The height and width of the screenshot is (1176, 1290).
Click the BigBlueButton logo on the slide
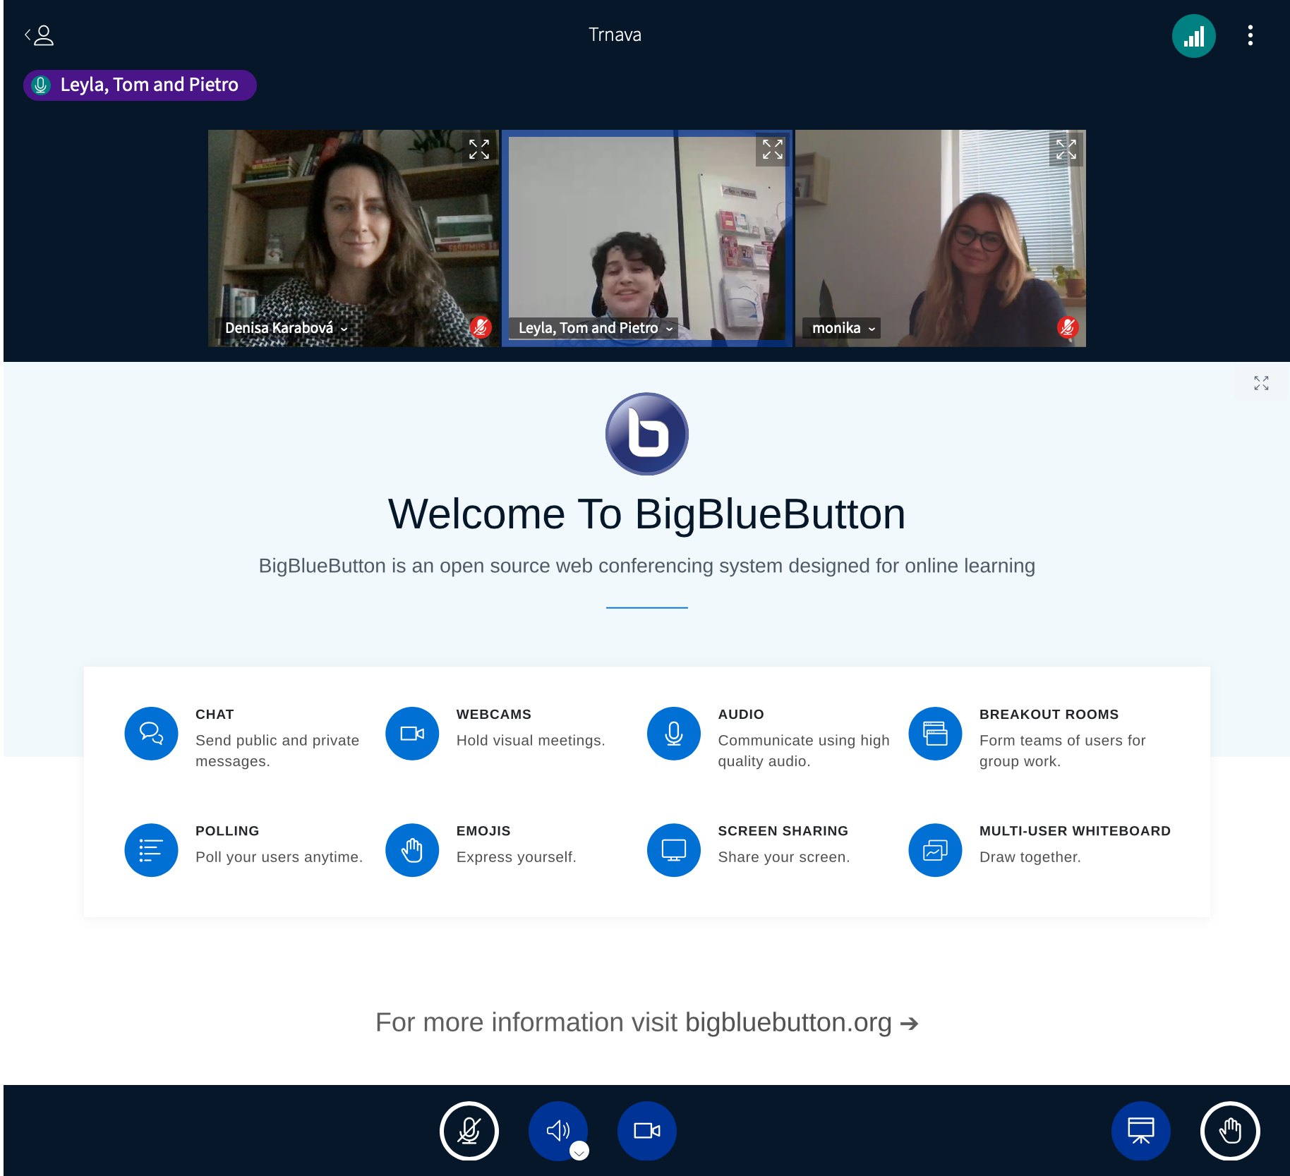pos(646,434)
